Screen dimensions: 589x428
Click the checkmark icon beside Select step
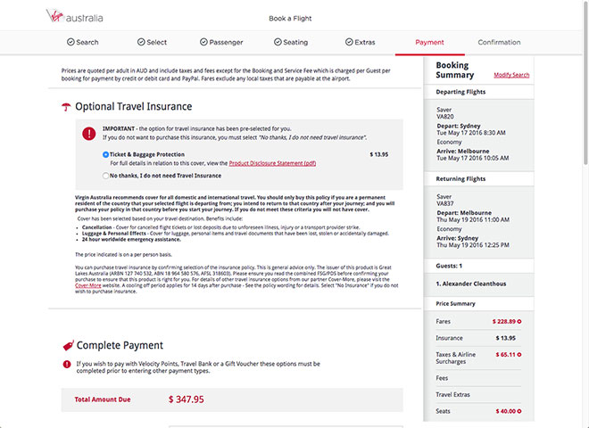coord(141,42)
